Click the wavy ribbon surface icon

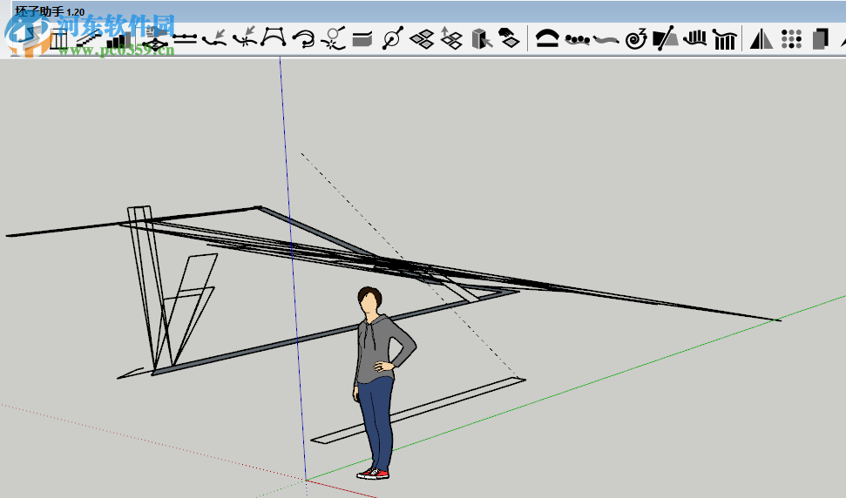tap(606, 38)
